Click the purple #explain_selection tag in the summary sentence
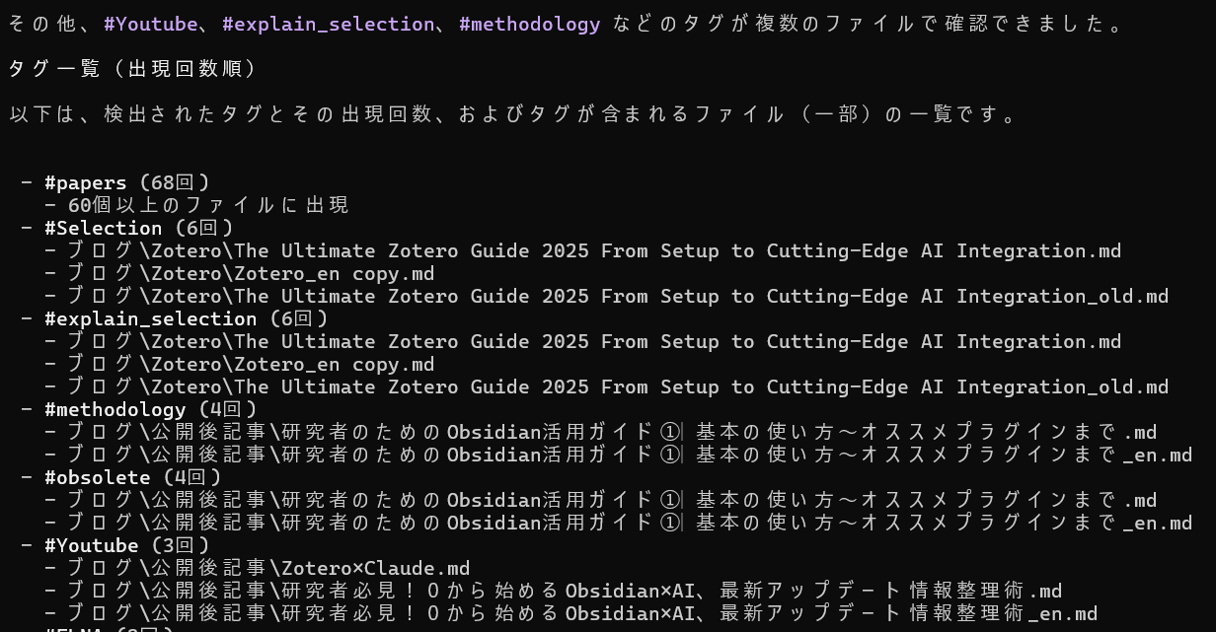 coord(328,24)
